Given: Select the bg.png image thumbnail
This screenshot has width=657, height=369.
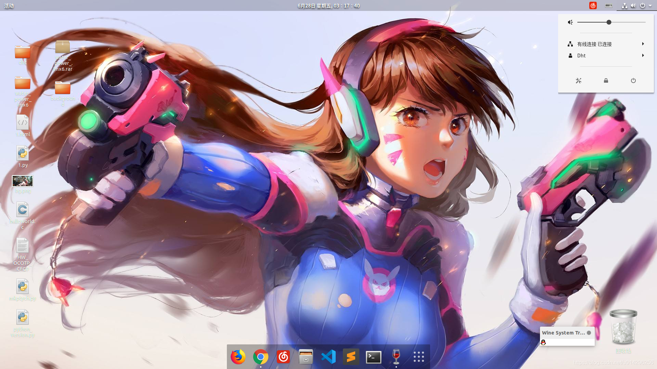Looking at the screenshot, I should pos(23,184).
